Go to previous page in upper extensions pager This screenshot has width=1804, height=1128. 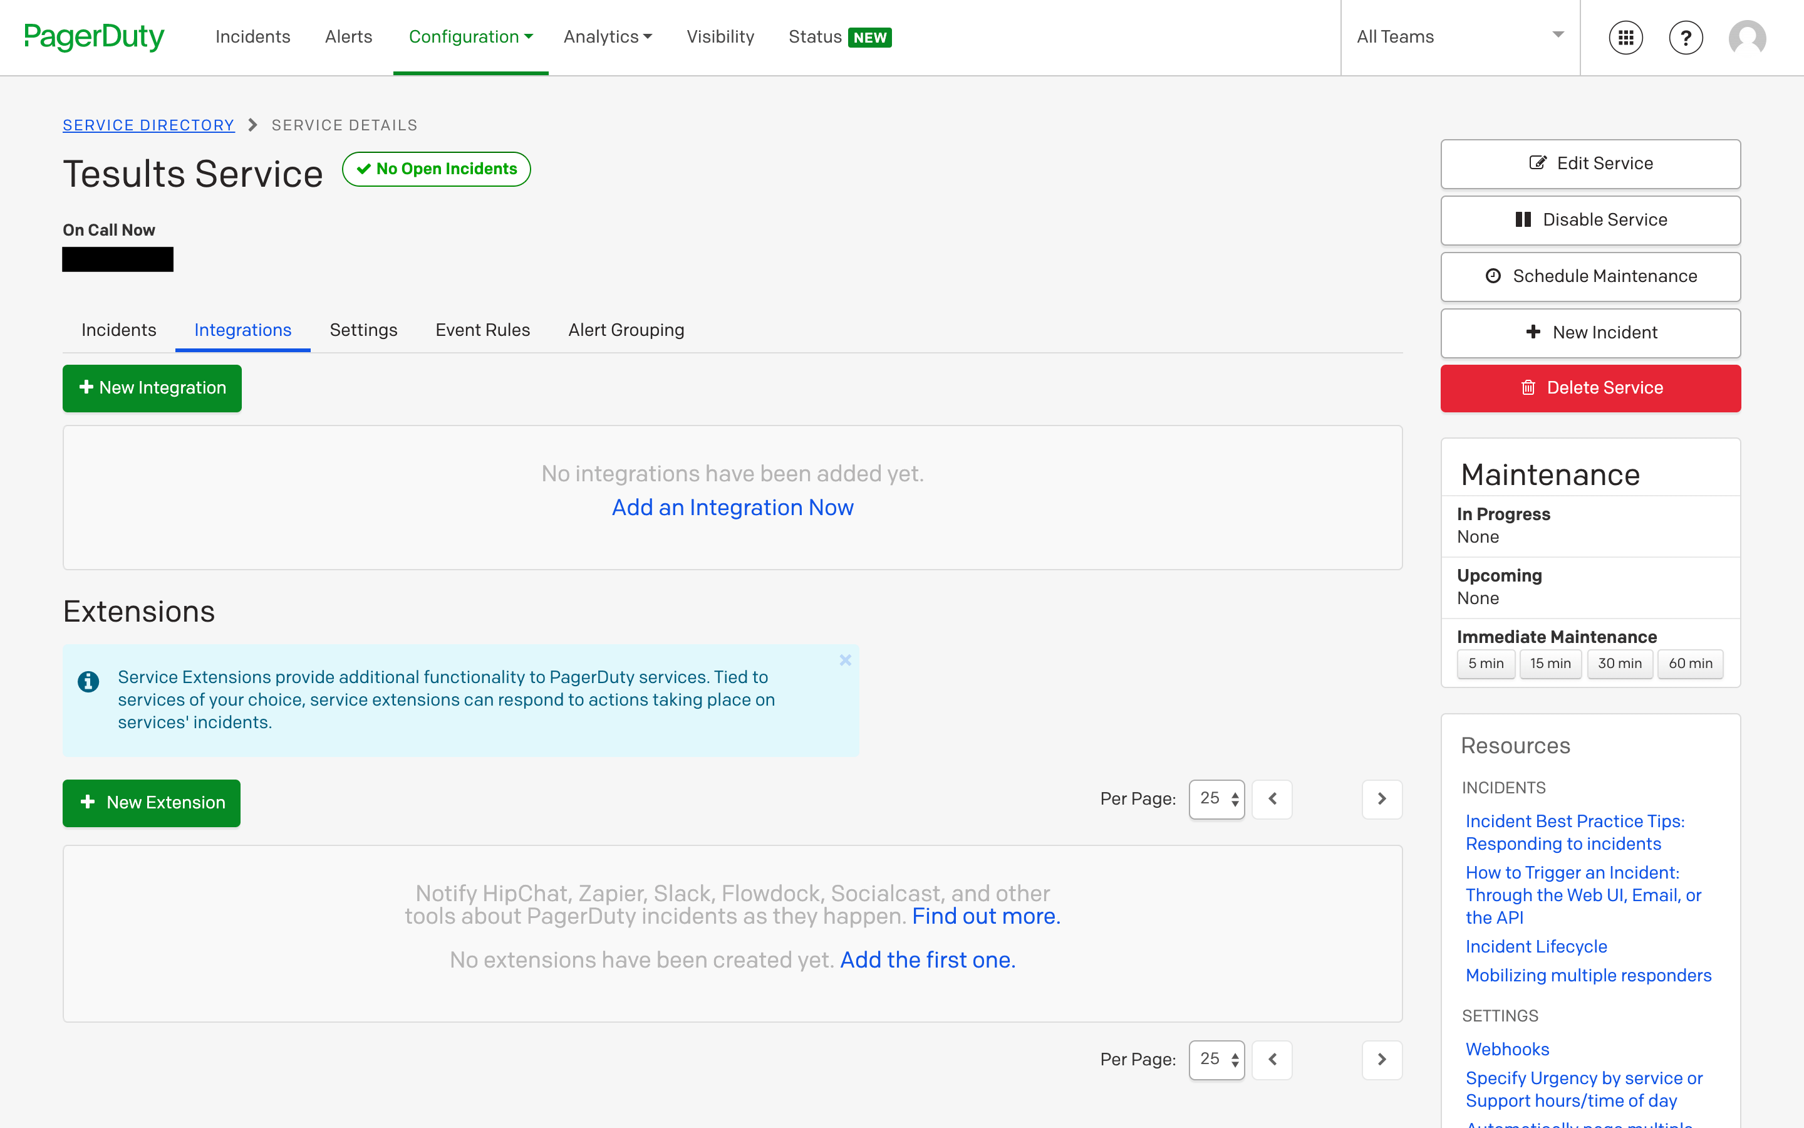pos(1272,799)
